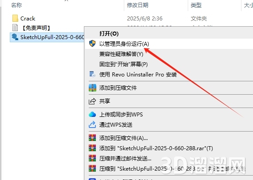Image resolution: width=253 pixels, height=180 pixels.
Task: Select the Crack folder name
Action: [28, 18]
